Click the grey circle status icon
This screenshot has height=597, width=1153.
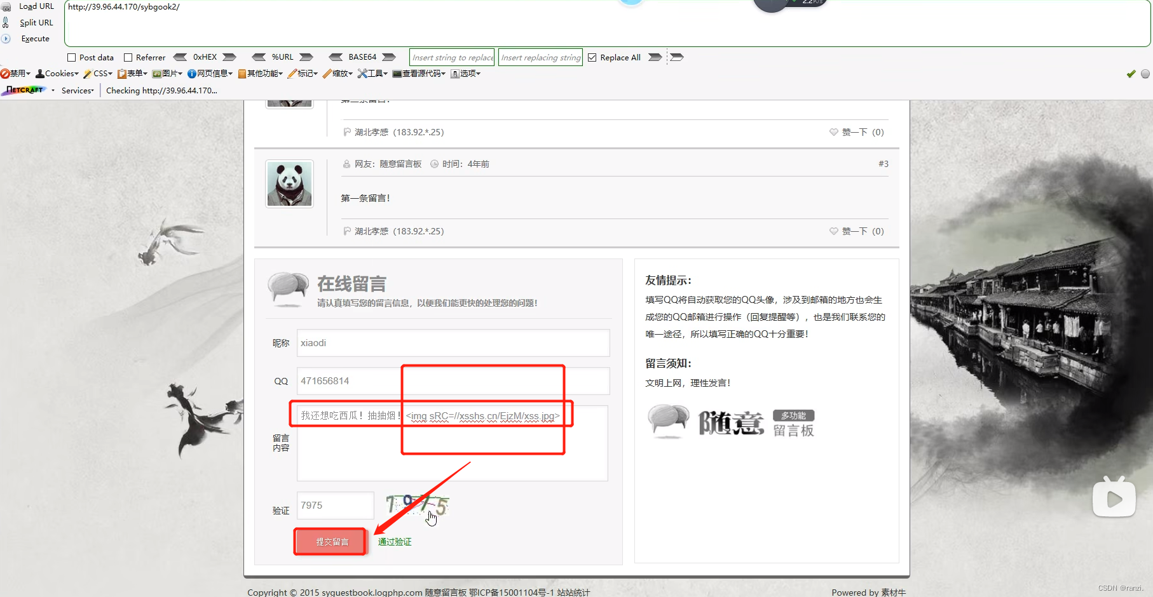[x=1145, y=74]
